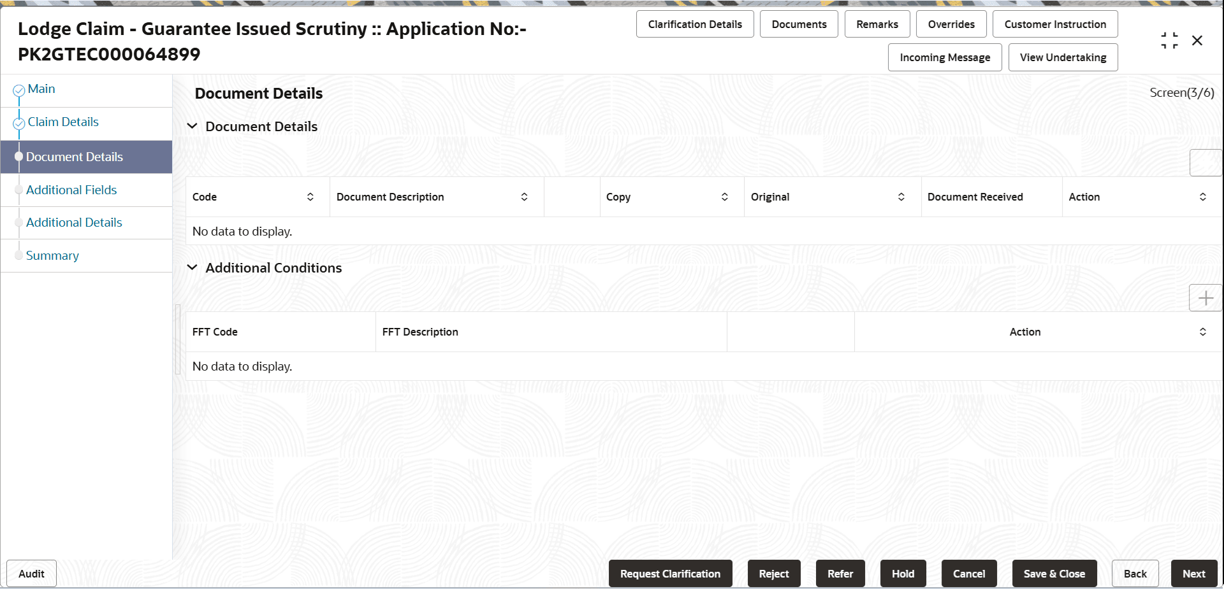
Task: Open the Main step in the sidebar
Action: (x=41, y=89)
